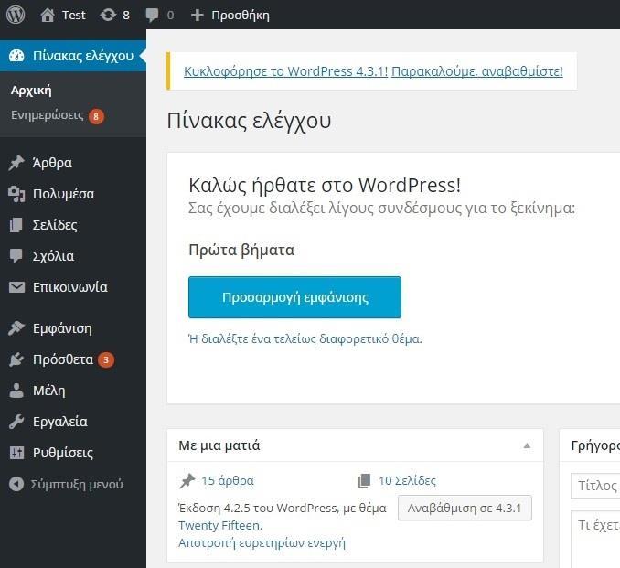
Task: Click the Αποτροπή ευρετηρίων ενεργή link
Action: [262, 542]
